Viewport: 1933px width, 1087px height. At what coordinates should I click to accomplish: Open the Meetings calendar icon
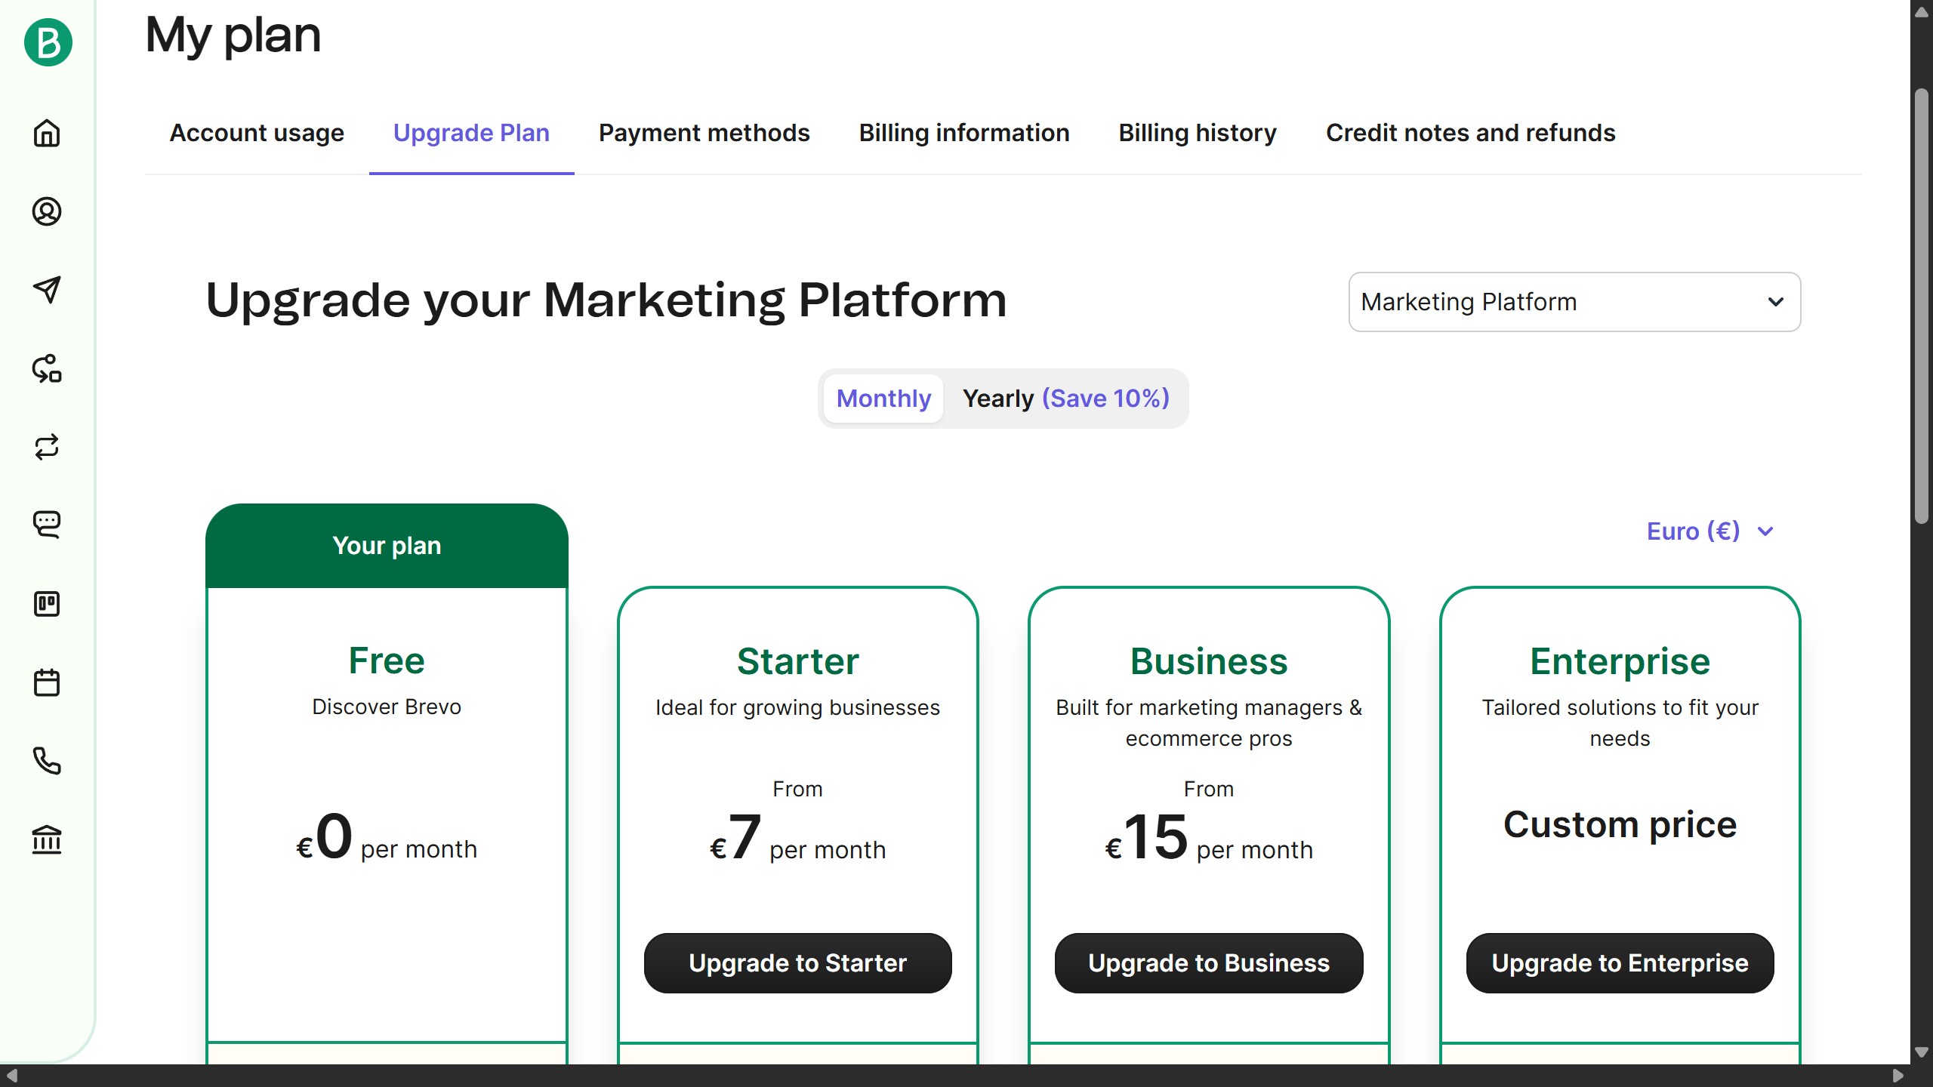coord(47,682)
